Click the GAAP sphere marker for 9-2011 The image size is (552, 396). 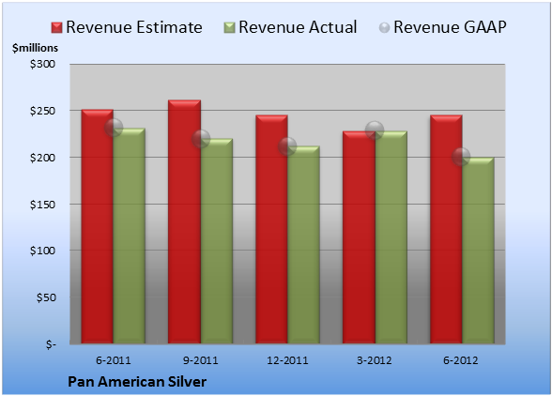tap(201, 138)
